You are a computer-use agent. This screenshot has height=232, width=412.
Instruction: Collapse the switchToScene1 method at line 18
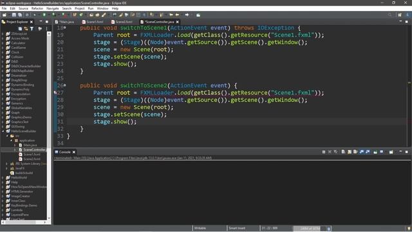[65, 27]
